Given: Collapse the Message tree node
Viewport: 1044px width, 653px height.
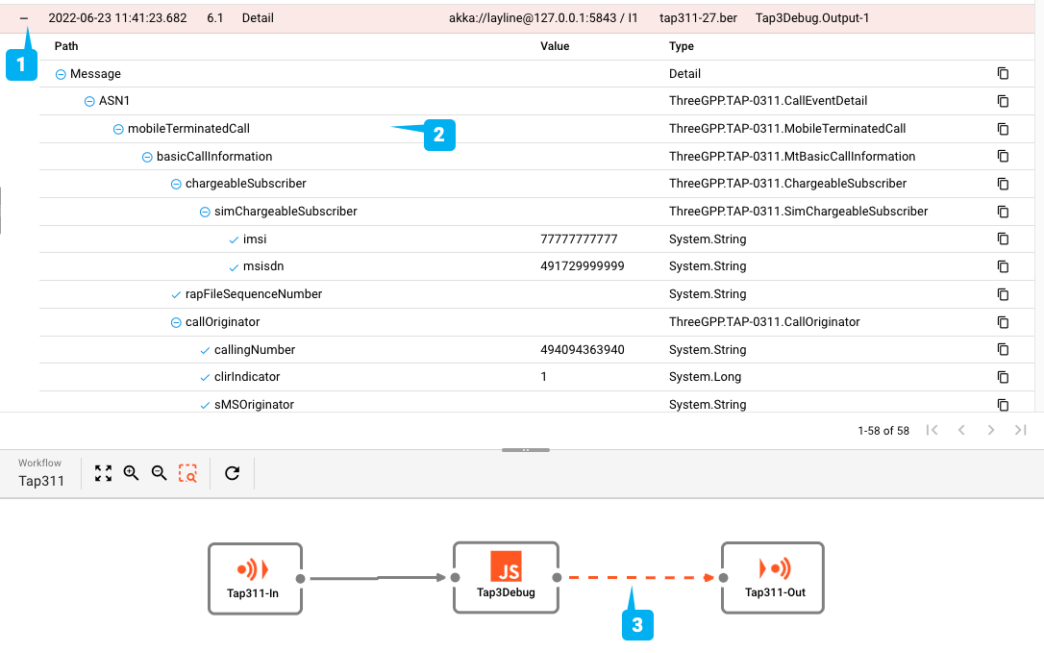Looking at the screenshot, I should (x=61, y=74).
